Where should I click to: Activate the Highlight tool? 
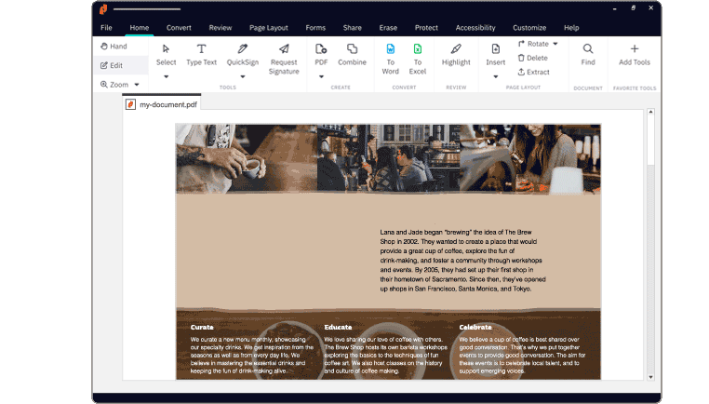[456, 54]
